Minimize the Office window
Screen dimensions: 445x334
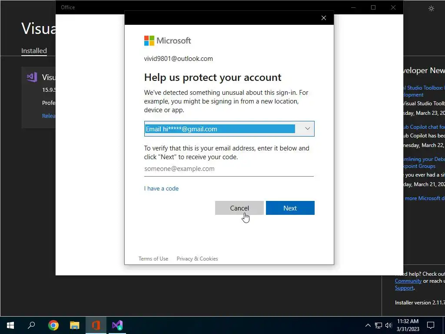pyautogui.click(x=353, y=7)
